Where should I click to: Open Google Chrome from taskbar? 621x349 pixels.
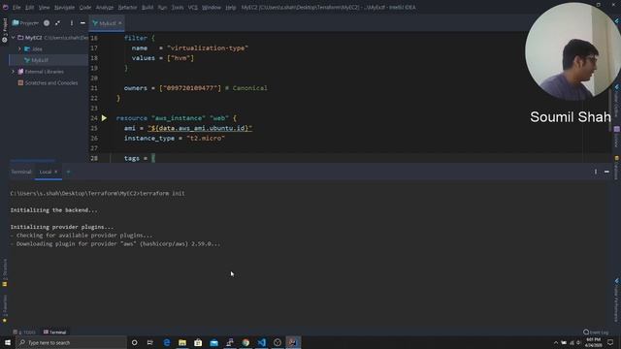tap(245, 342)
